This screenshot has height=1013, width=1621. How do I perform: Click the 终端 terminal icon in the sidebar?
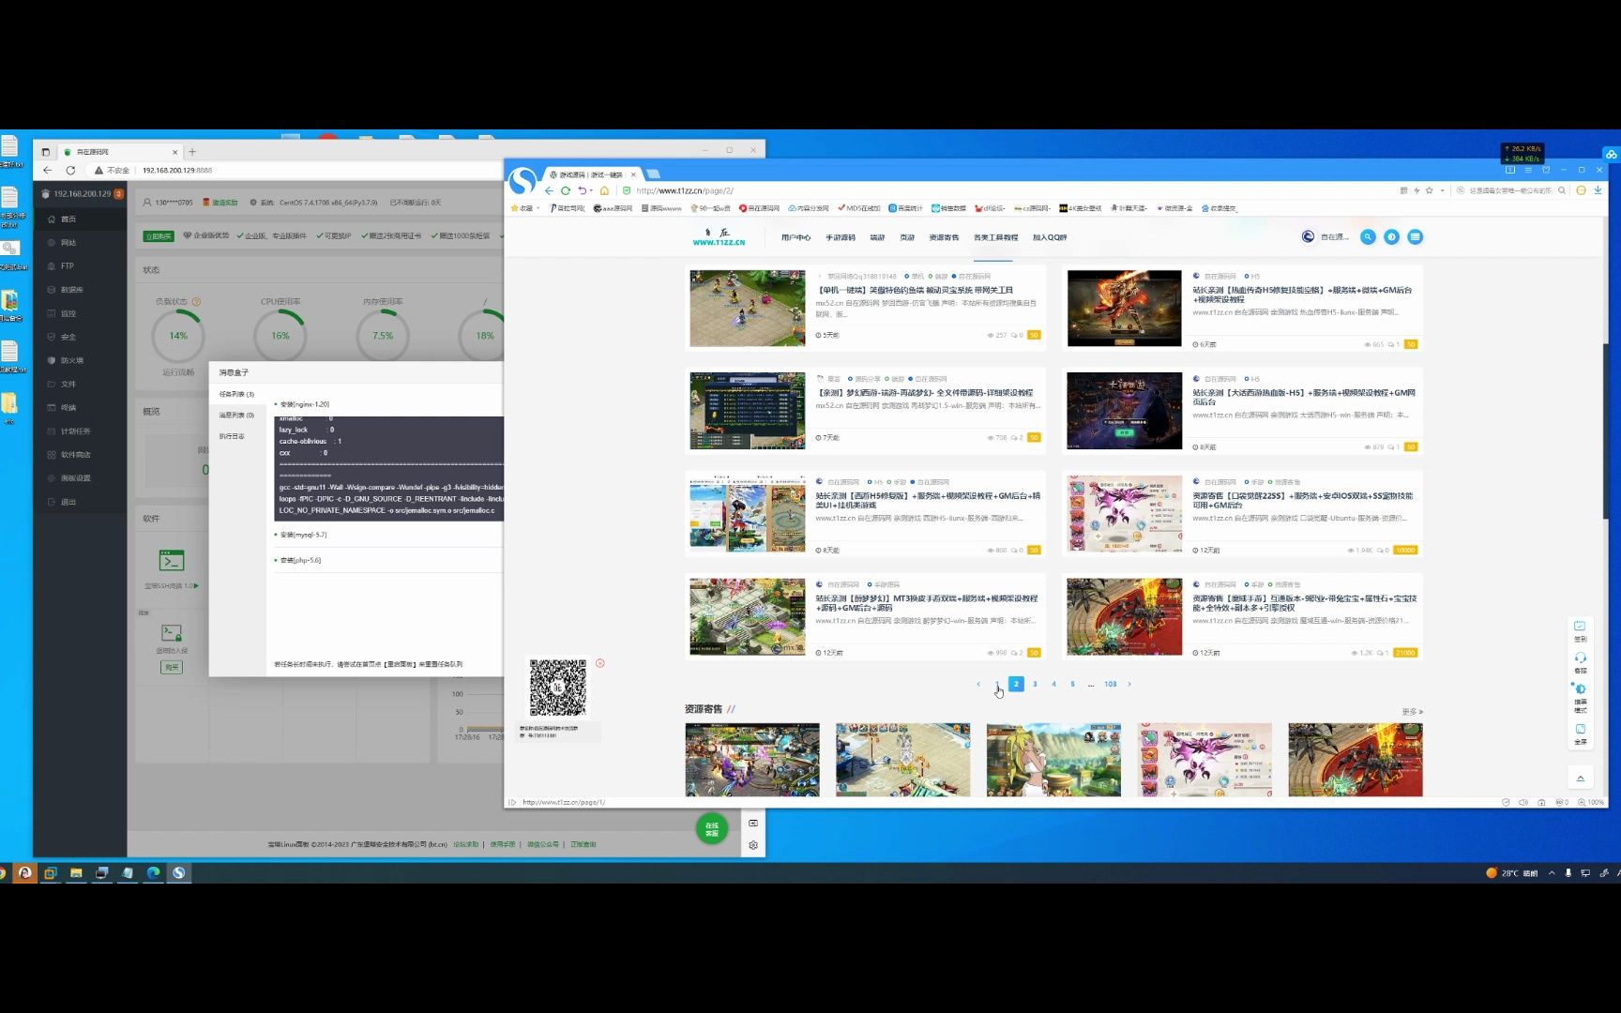point(52,408)
